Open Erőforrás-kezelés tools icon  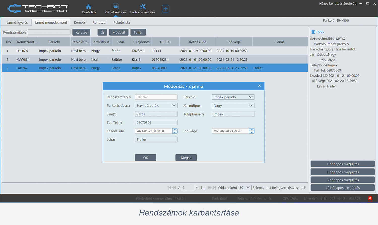[143, 7]
